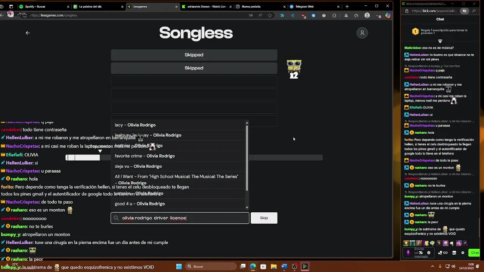Image resolution: width=484 pixels, height=272 pixels.
Task: Open Task View on the taskbar
Action: 243,266
